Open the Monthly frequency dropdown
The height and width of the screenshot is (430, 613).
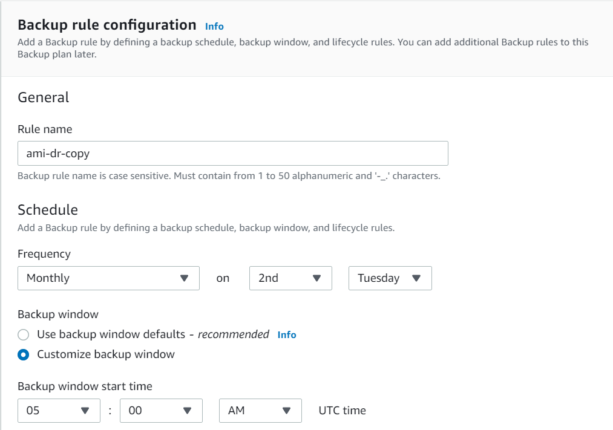(108, 278)
